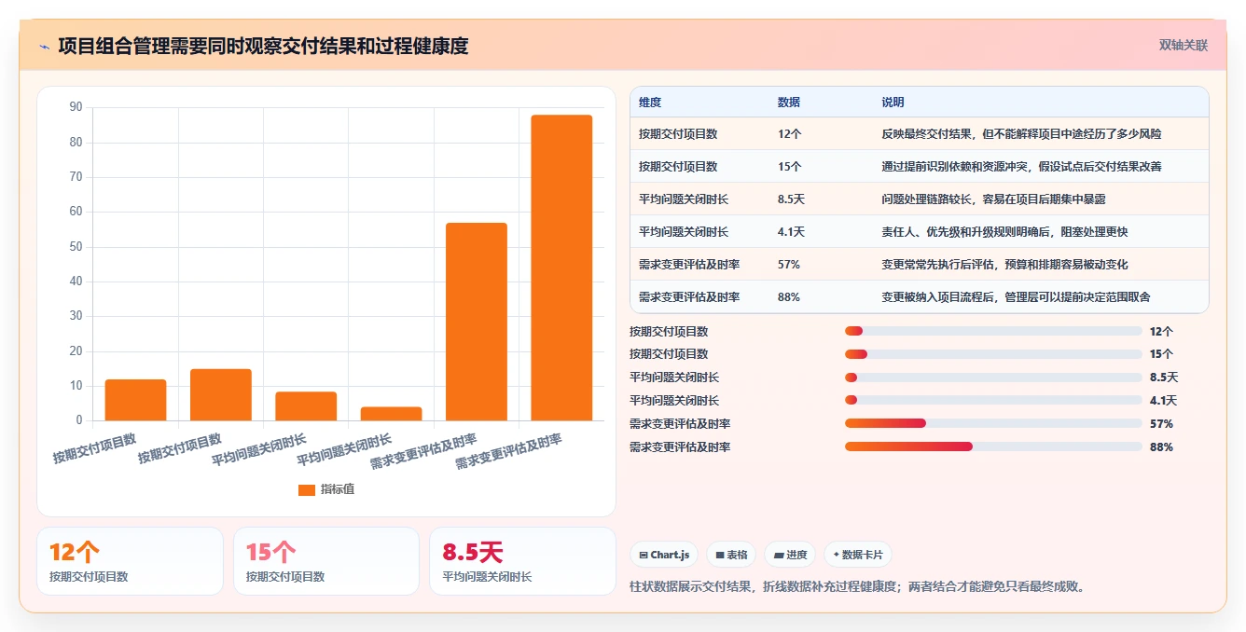The height and width of the screenshot is (632, 1246).
Task: Click the progress bar labeled 15个
Action: coord(993,354)
